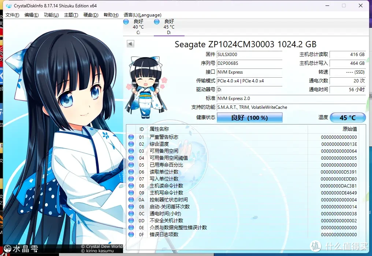Select the C: drive tab at 40 °C
Viewport: 372px width, 256px height.
click(138, 27)
